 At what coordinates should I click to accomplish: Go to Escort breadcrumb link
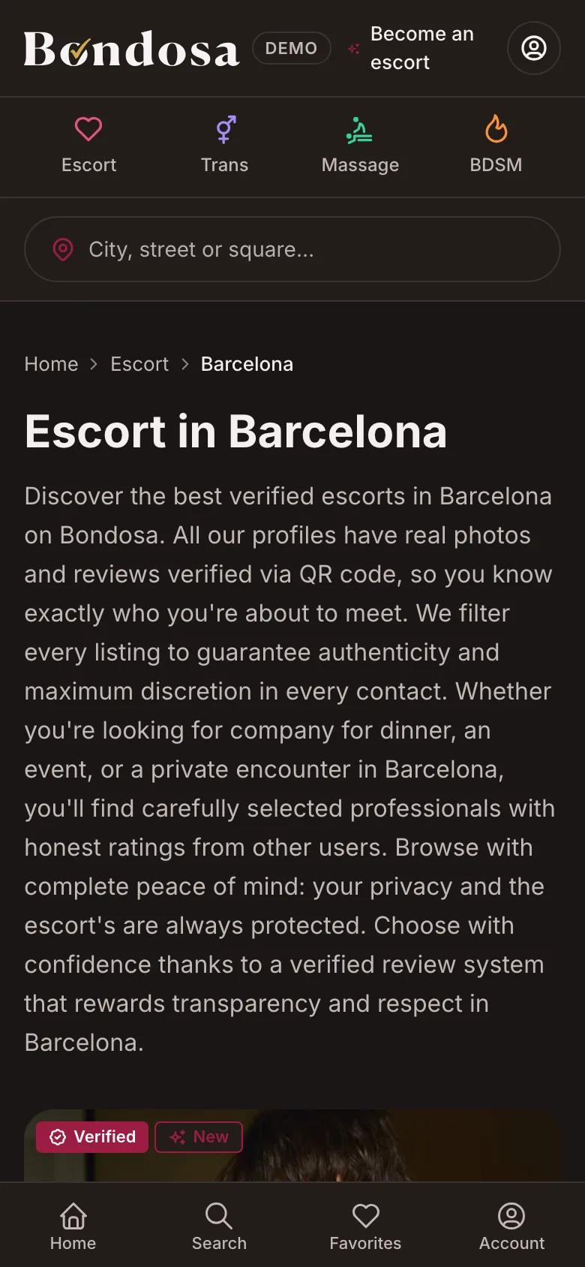pos(139,364)
